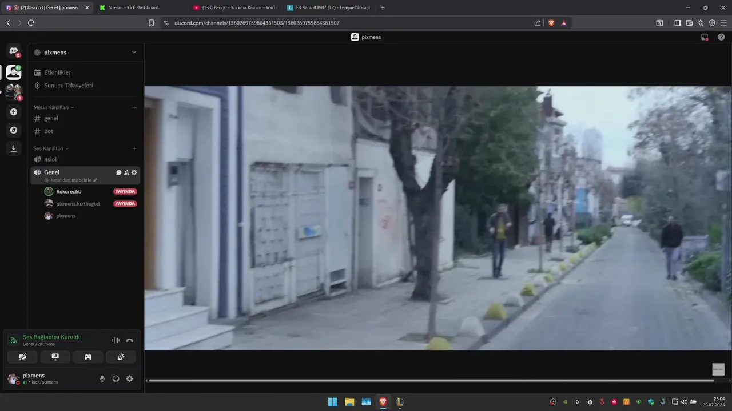Open Brave Rewards triangle icon
The width and height of the screenshot is (732, 411).
coord(564,23)
